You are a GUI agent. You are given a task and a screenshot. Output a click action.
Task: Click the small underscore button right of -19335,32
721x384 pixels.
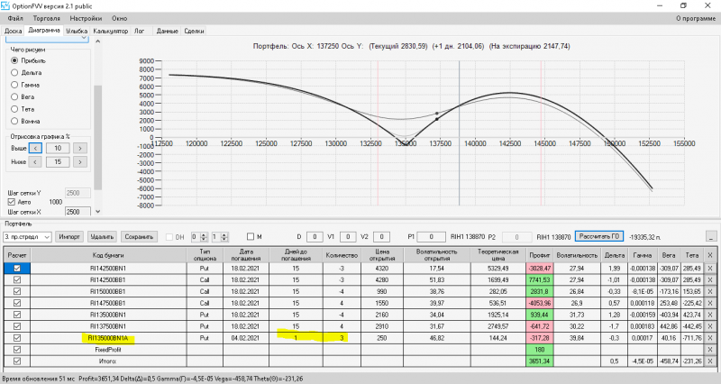(710, 237)
